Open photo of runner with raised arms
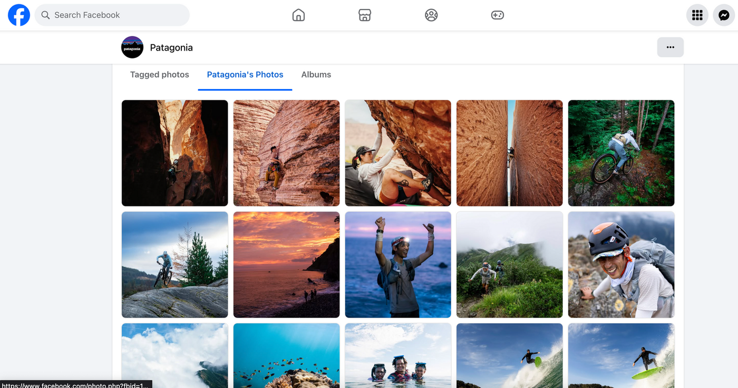738x388 pixels. (x=398, y=265)
